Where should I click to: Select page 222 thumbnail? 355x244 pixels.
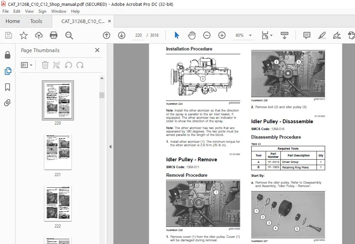58,203
